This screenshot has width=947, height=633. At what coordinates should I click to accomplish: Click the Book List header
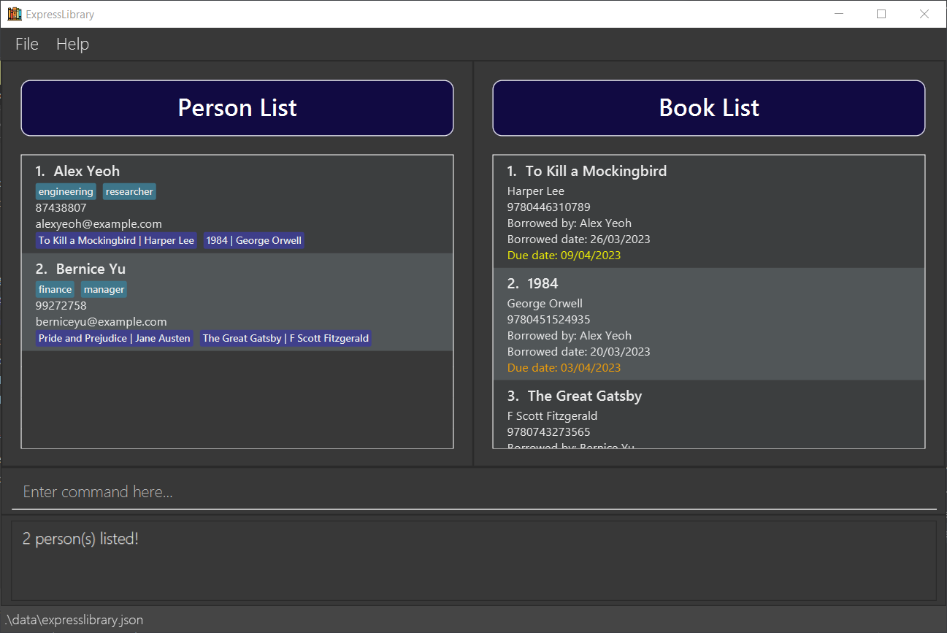[709, 108]
